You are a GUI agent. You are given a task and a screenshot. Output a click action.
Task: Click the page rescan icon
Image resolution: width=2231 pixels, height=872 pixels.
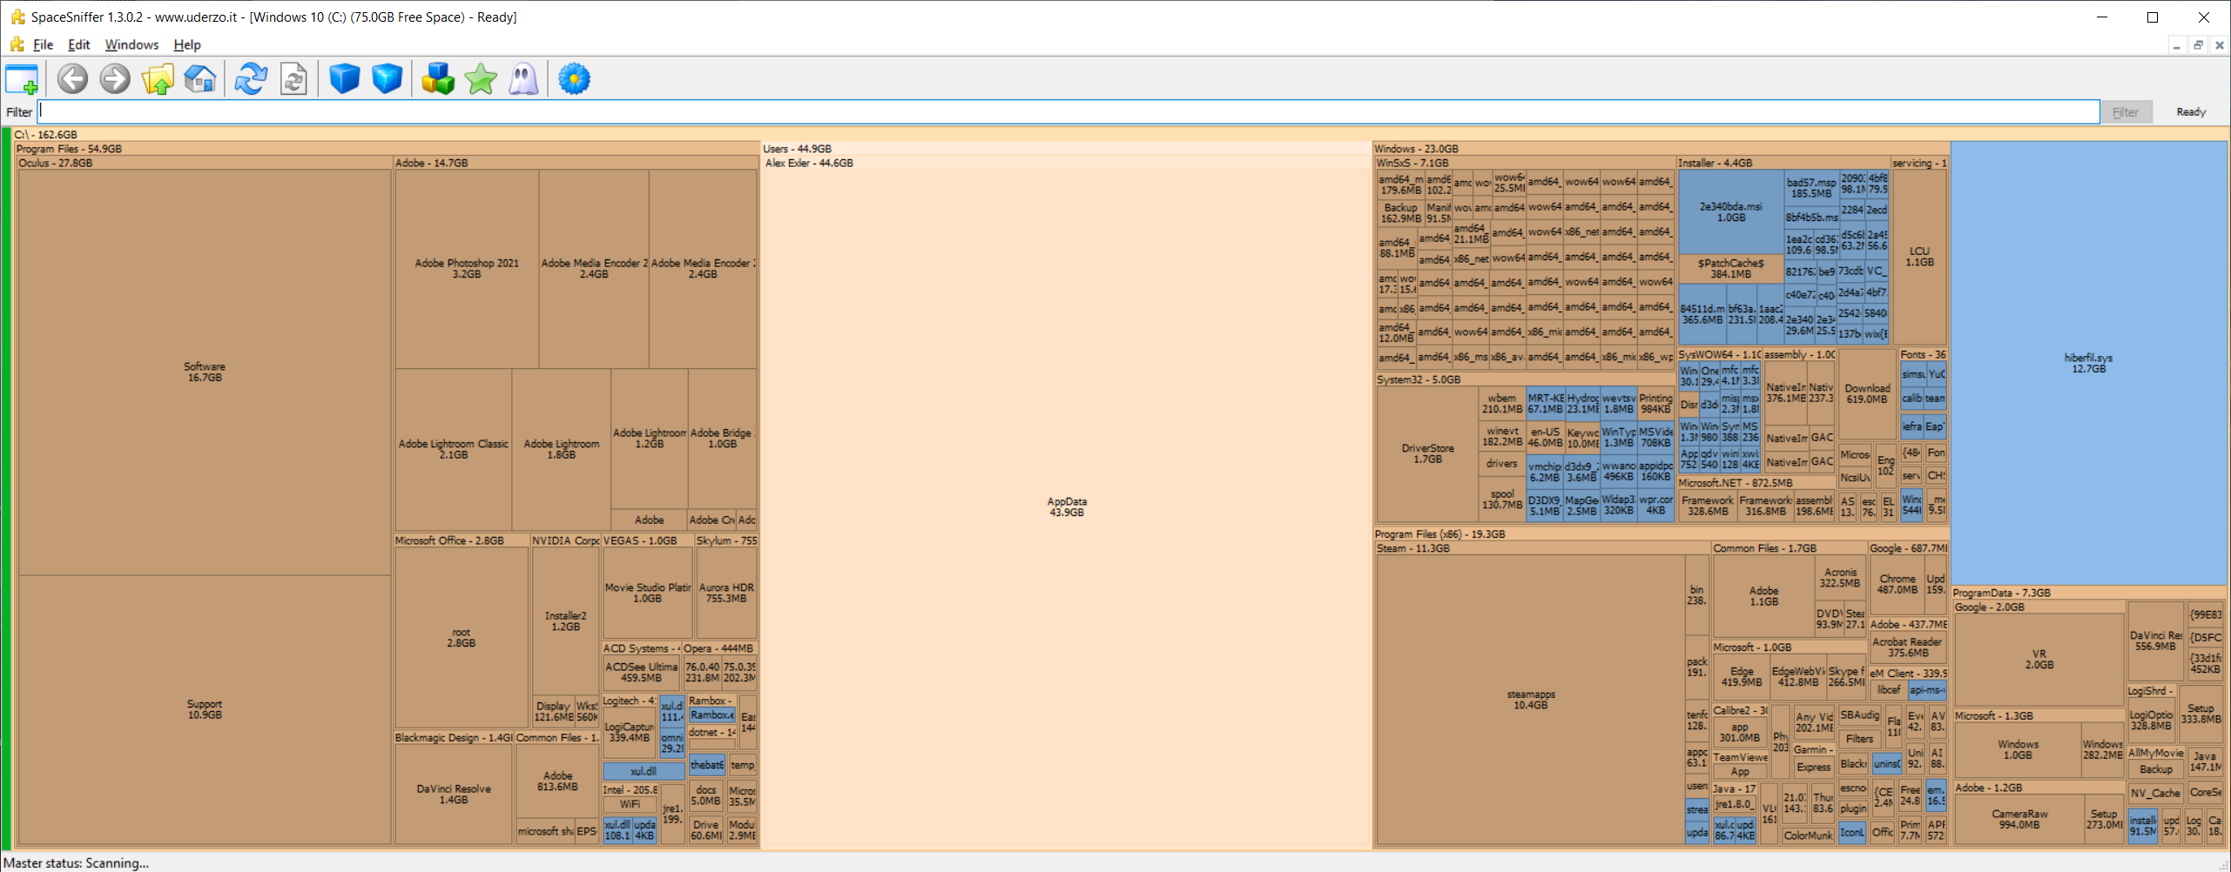click(293, 79)
